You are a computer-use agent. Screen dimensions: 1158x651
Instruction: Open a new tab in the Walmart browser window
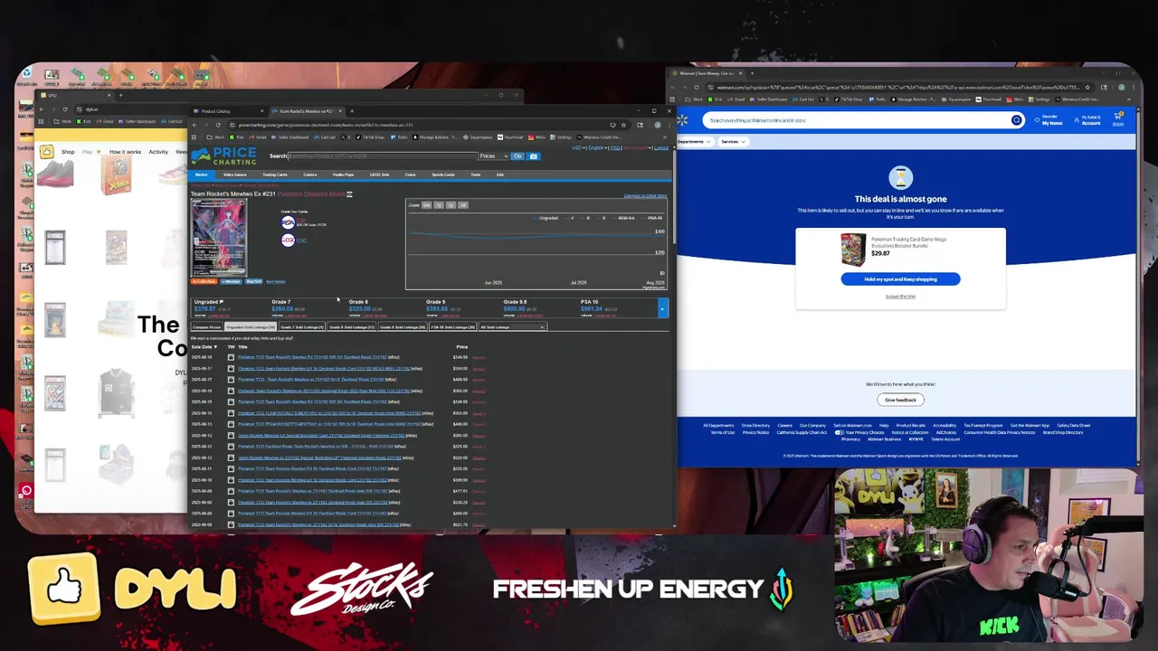[752, 73]
